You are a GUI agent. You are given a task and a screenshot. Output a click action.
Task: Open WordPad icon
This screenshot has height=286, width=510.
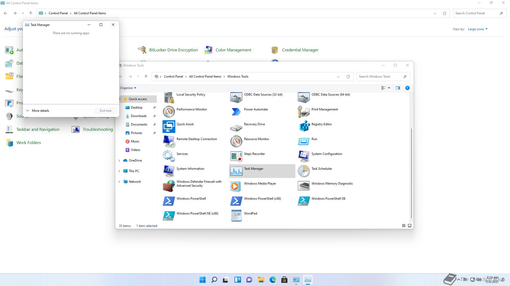click(x=236, y=216)
